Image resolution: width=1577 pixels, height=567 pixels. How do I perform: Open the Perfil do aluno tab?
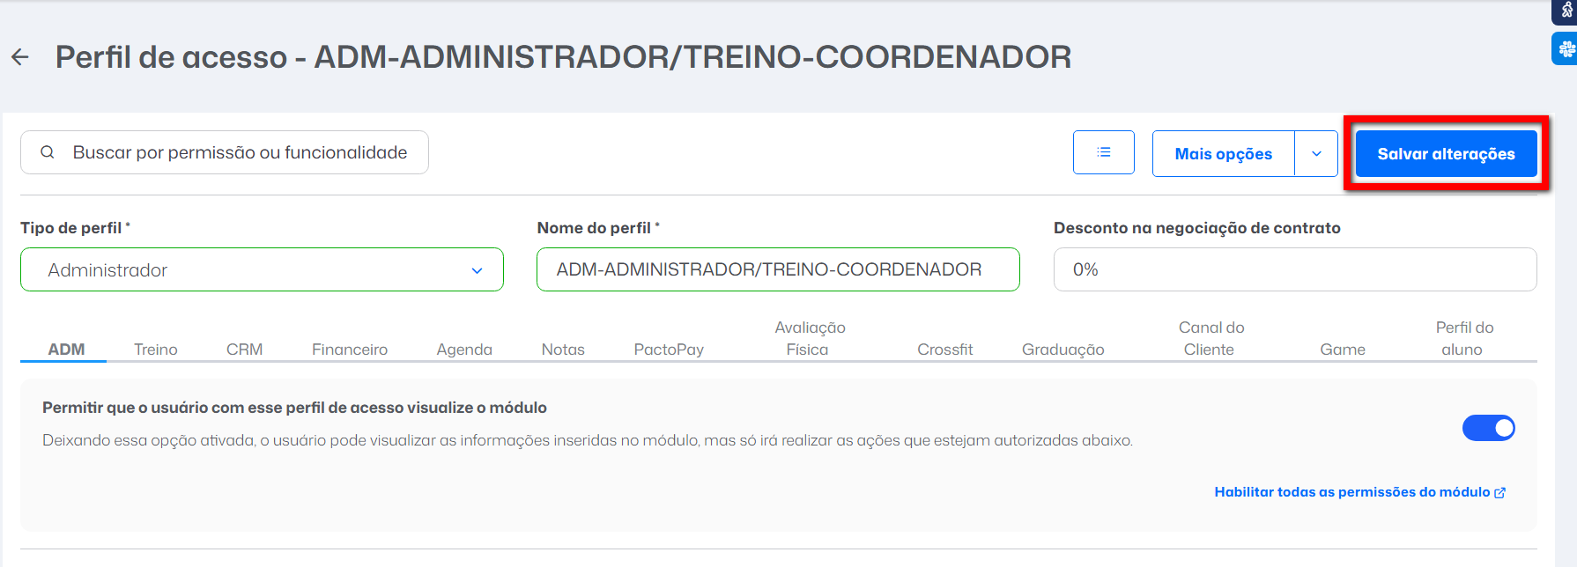(1463, 338)
